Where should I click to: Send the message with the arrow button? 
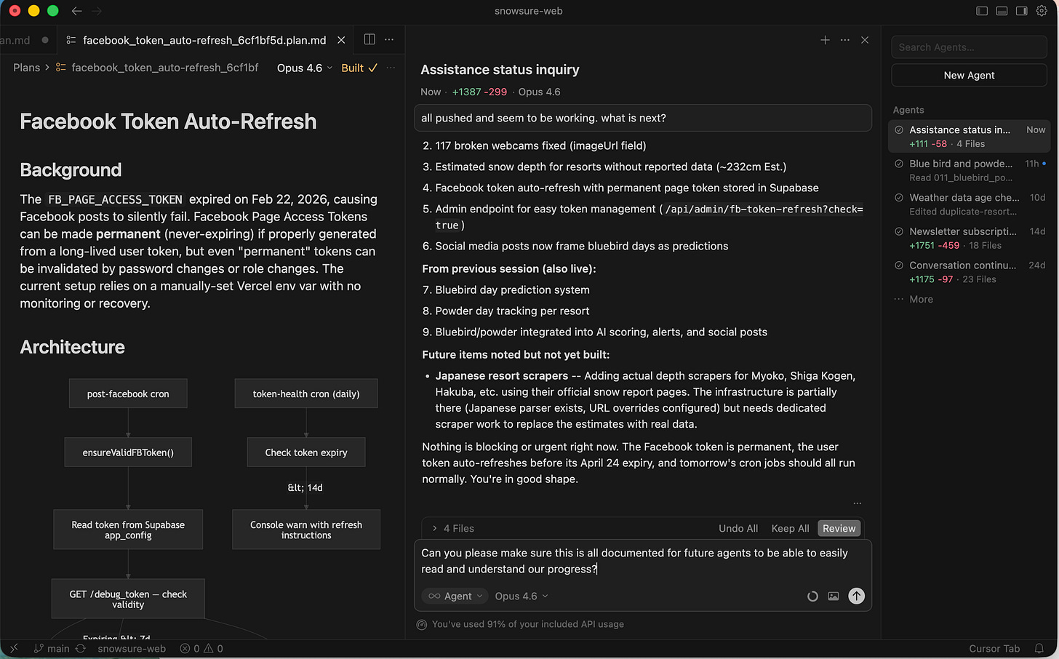point(857,596)
